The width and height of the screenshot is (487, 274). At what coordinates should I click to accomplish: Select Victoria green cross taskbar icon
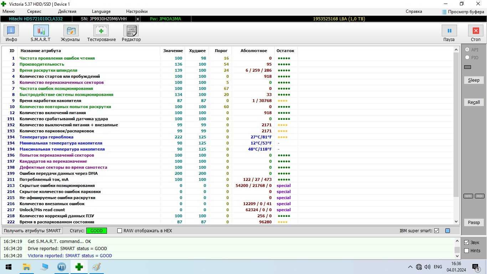[79, 267]
